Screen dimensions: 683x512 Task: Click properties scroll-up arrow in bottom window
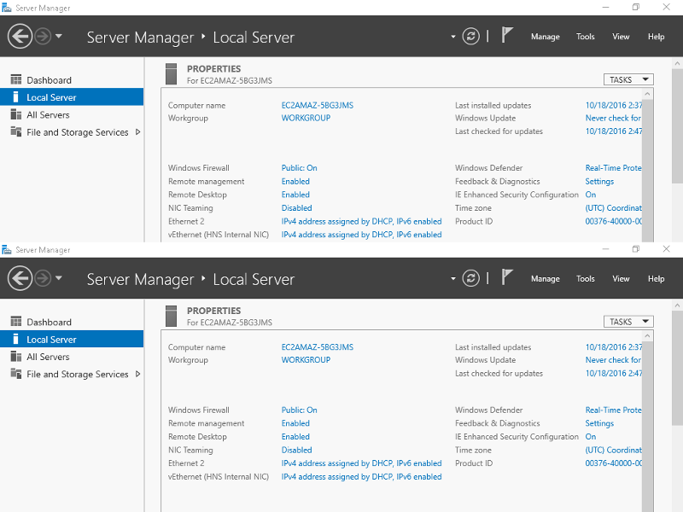pos(647,336)
